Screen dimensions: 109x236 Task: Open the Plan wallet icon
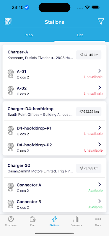(32, 219)
